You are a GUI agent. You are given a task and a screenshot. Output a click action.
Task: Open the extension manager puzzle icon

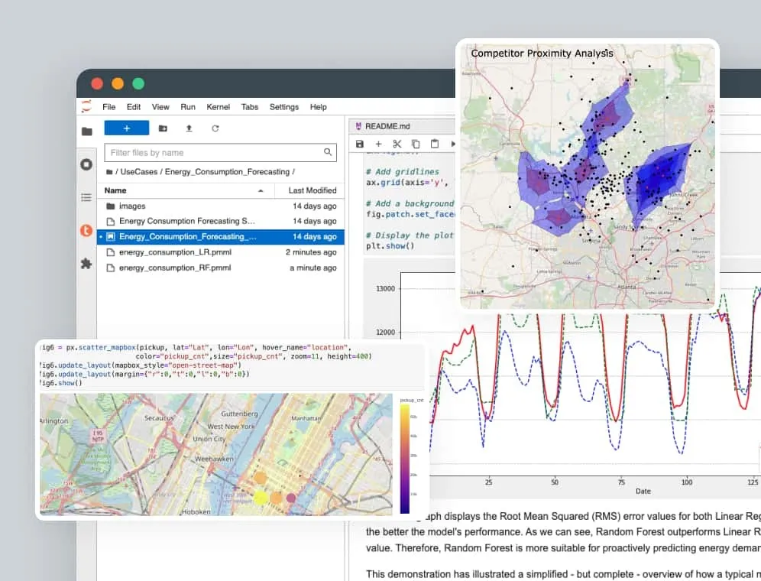[86, 263]
